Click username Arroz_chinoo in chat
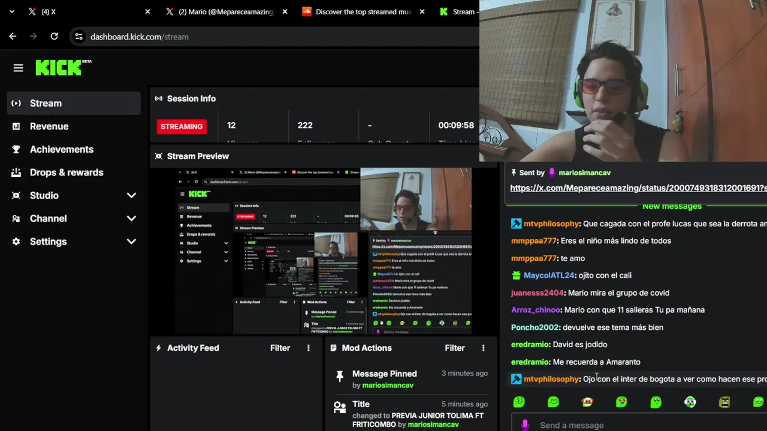The image size is (767, 431). point(536,310)
